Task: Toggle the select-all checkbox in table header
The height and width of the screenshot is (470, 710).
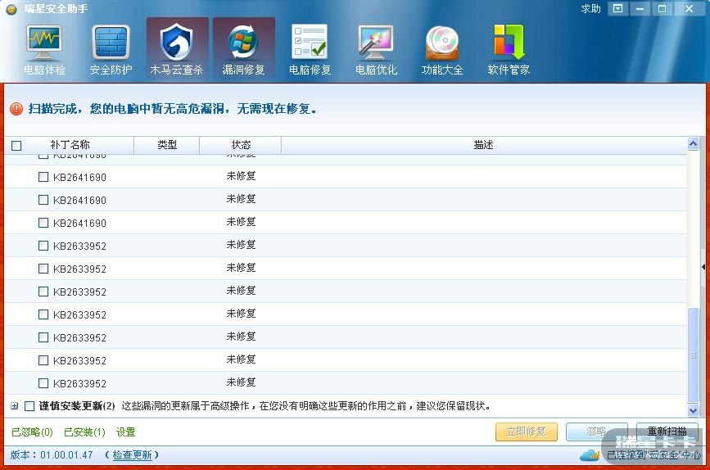Action: 16,146
